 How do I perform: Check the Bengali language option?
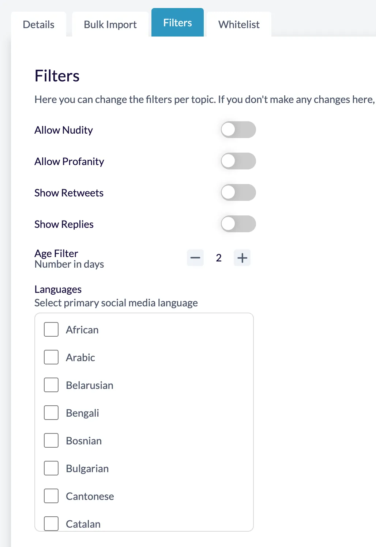coord(51,413)
